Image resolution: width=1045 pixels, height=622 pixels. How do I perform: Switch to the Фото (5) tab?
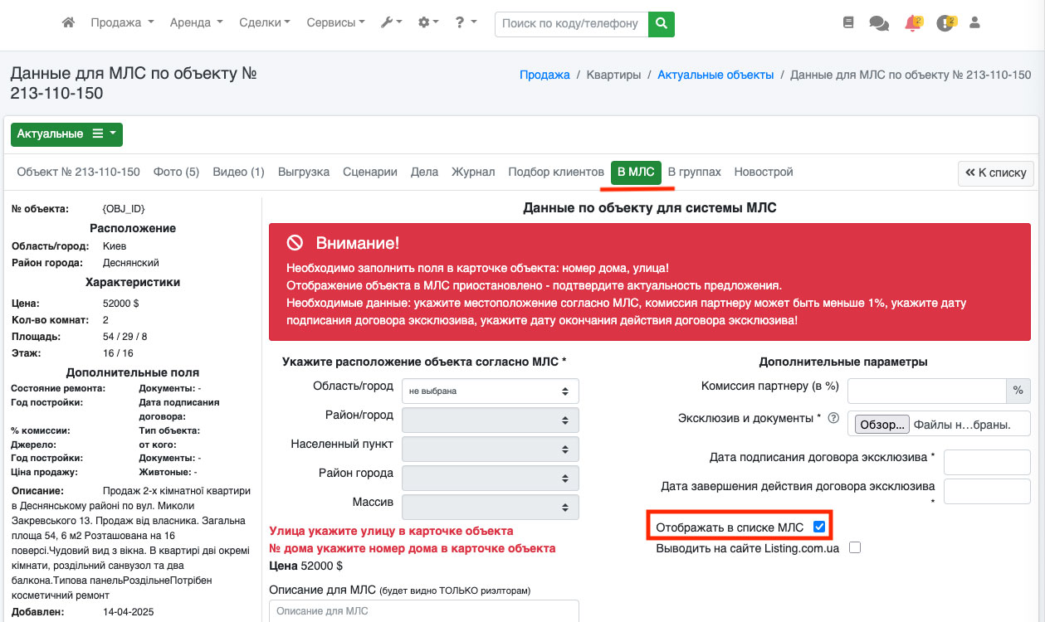(176, 172)
